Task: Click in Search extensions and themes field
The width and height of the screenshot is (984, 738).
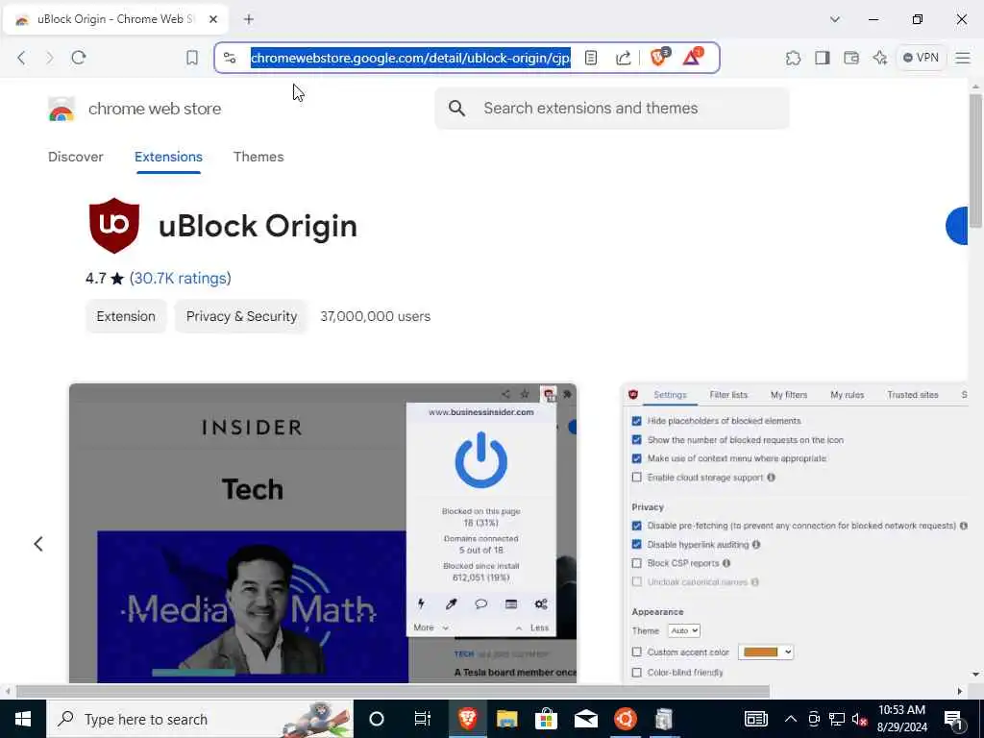Action: (612, 109)
